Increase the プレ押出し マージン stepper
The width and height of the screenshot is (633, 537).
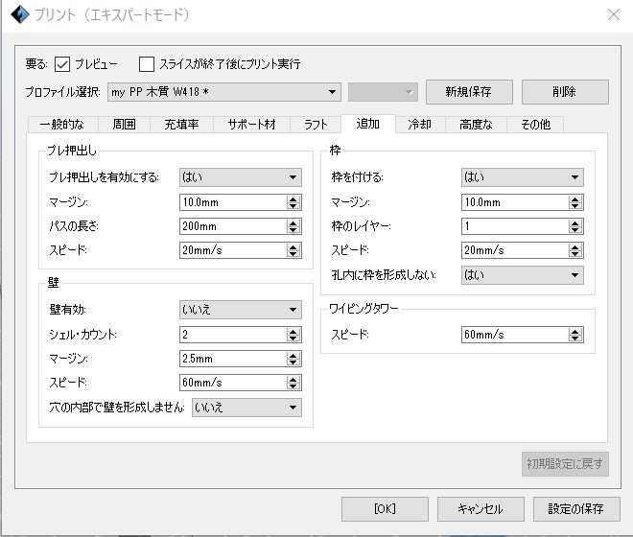[293, 198]
